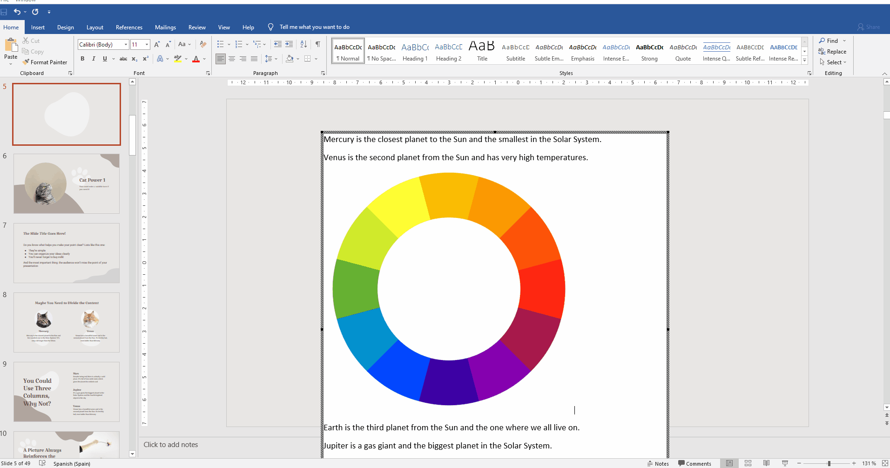
Task: Click the Sort A-Z icon
Action: 303,44
